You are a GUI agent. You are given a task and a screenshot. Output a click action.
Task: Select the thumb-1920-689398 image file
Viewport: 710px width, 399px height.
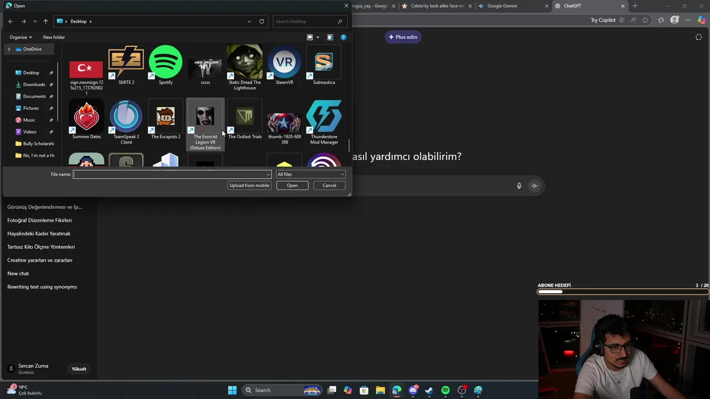click(284, 127)
